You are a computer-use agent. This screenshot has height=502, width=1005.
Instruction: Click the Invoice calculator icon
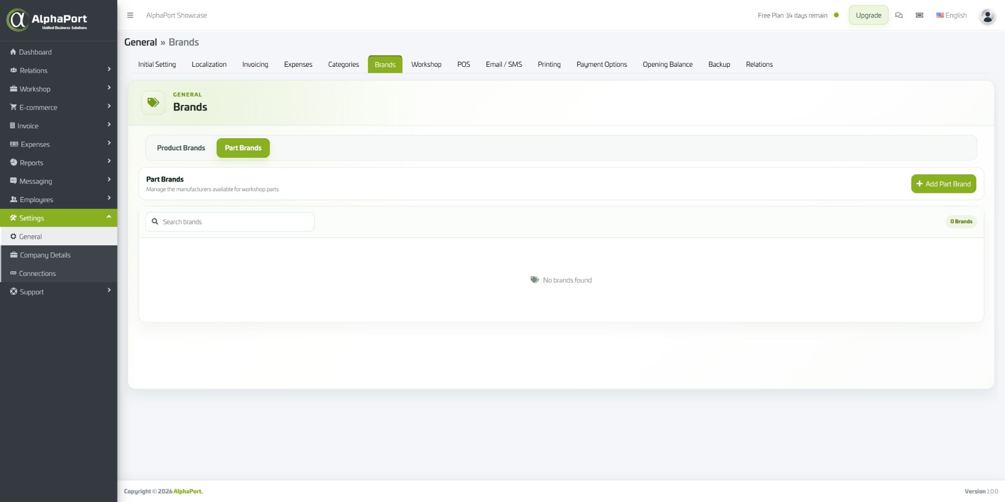tap(12, 125)
